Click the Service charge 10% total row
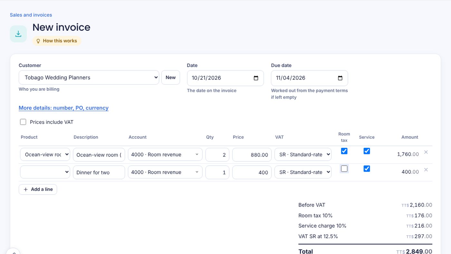 click(x=365, y=226)
